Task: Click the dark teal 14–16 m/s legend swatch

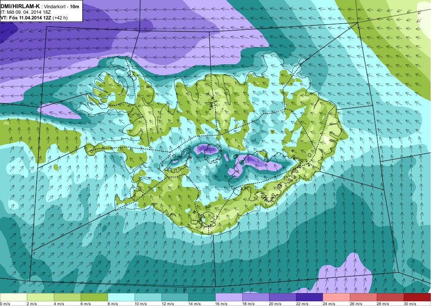Action: (202, 297)
